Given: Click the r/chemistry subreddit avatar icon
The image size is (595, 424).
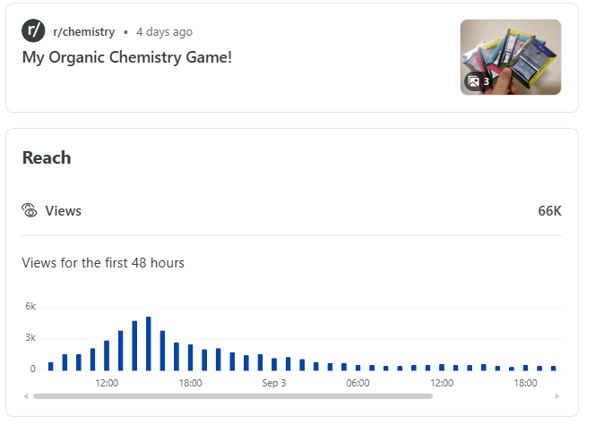Looking at the screenshot, I should pos(33,31).
